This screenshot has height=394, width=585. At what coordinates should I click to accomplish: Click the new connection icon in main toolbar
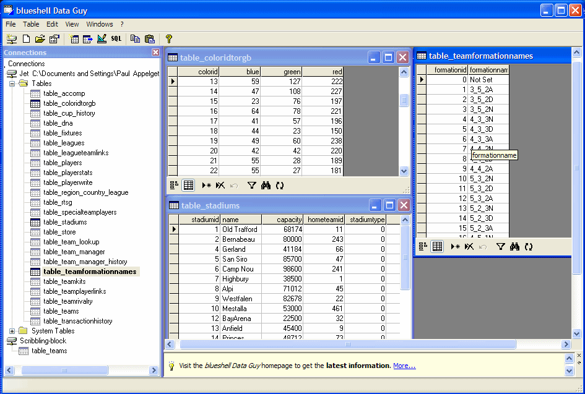pyautogui.click(x=12, y=39)
